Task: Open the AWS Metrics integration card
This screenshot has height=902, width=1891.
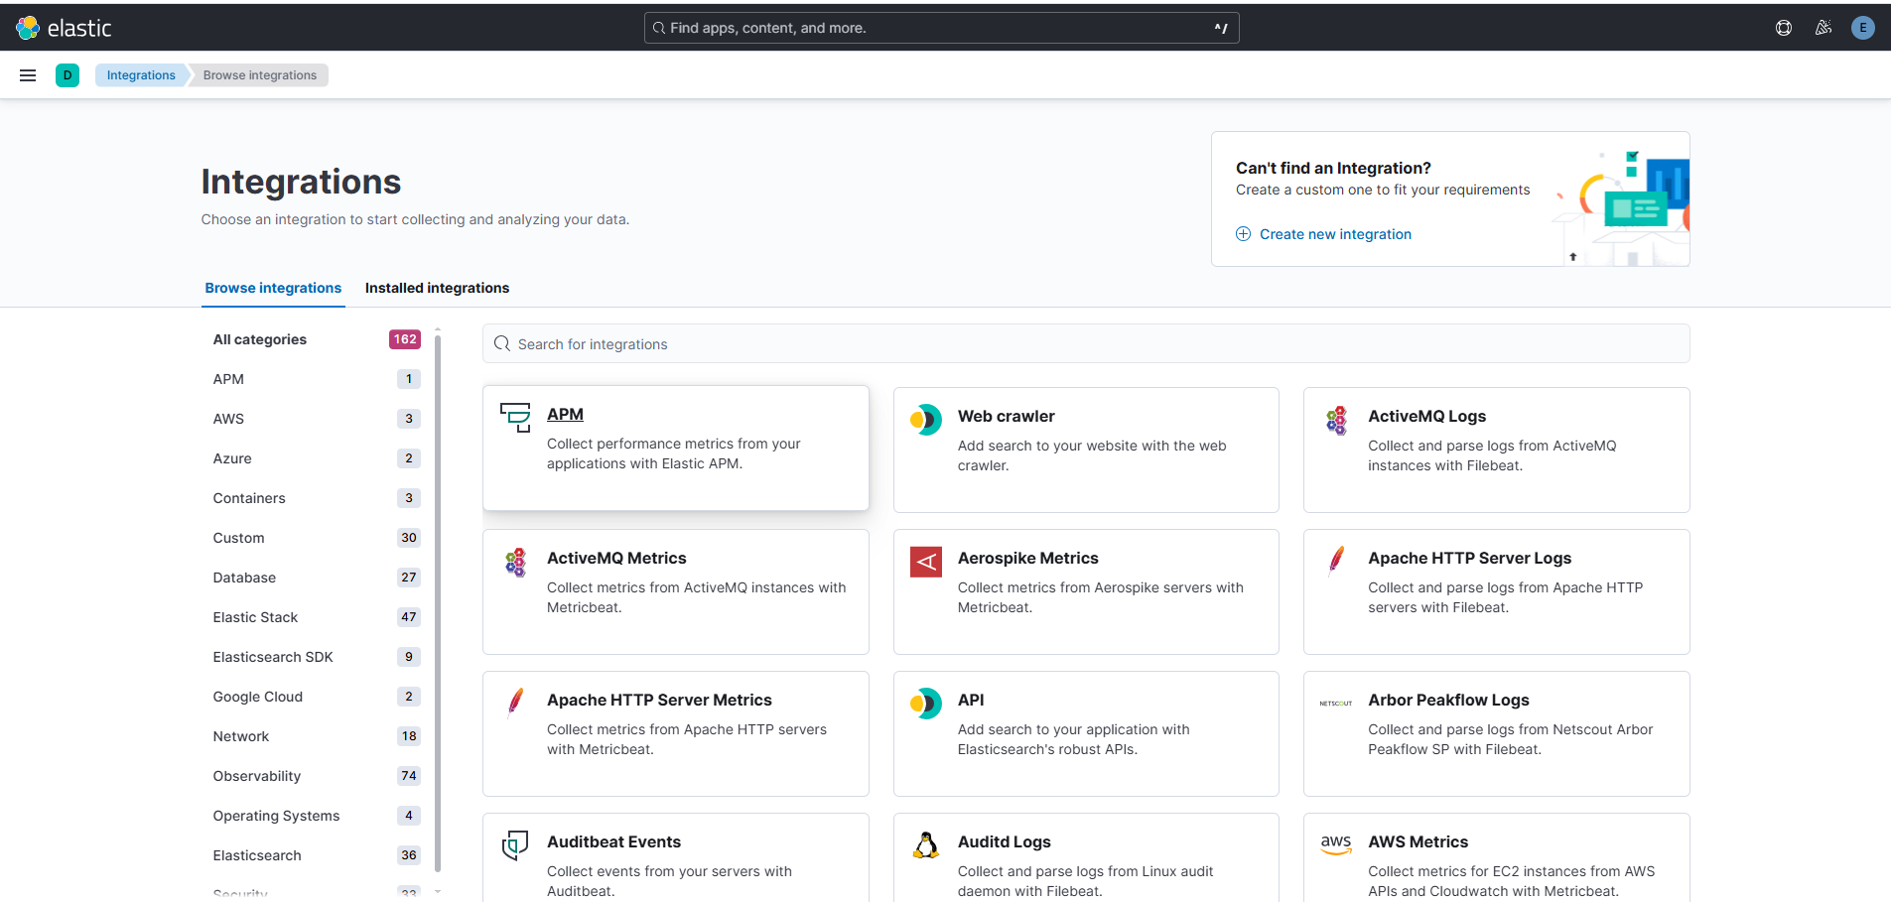Action: [1496, 857]
